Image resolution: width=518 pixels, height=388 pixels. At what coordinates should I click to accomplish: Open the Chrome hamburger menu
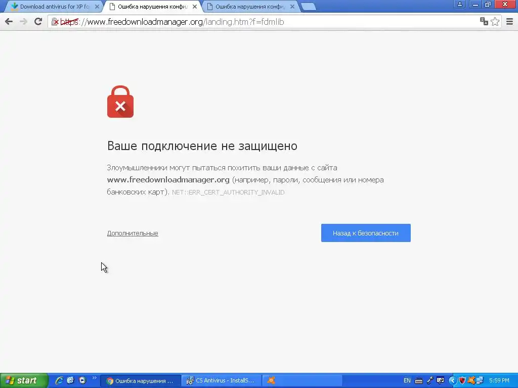pyautogui.click(x=510, y=22)
